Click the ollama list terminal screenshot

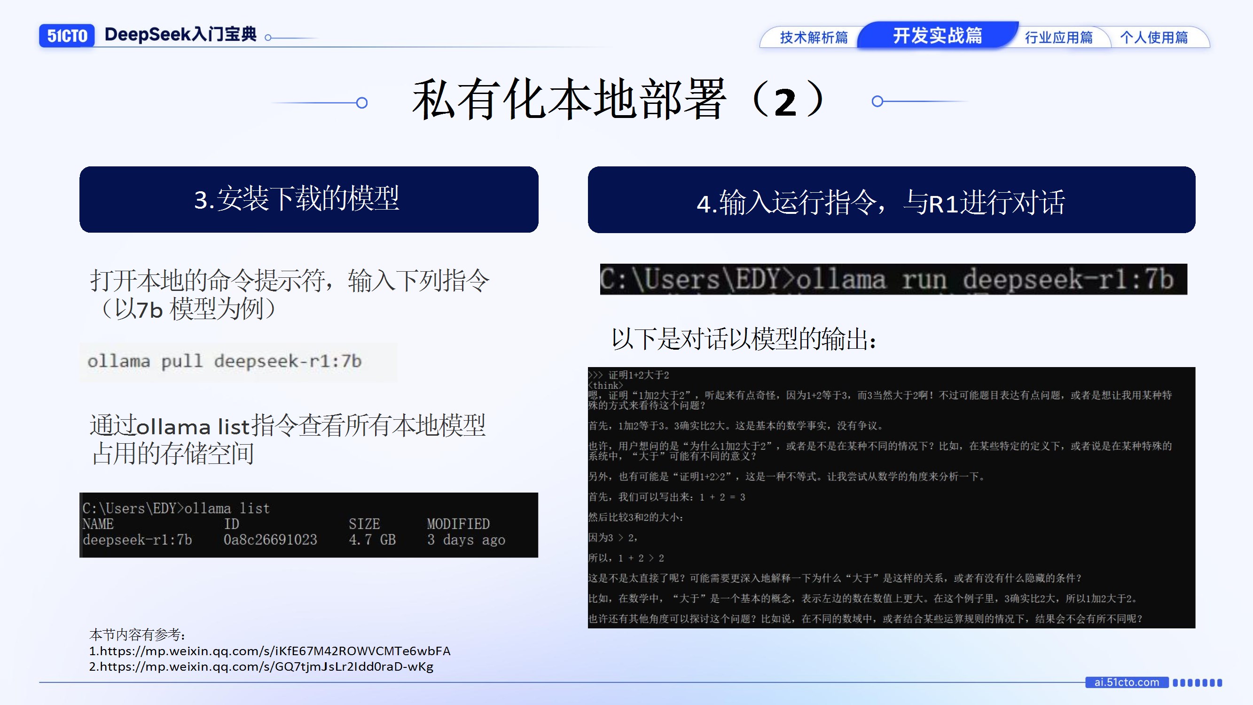pos(308,525)
